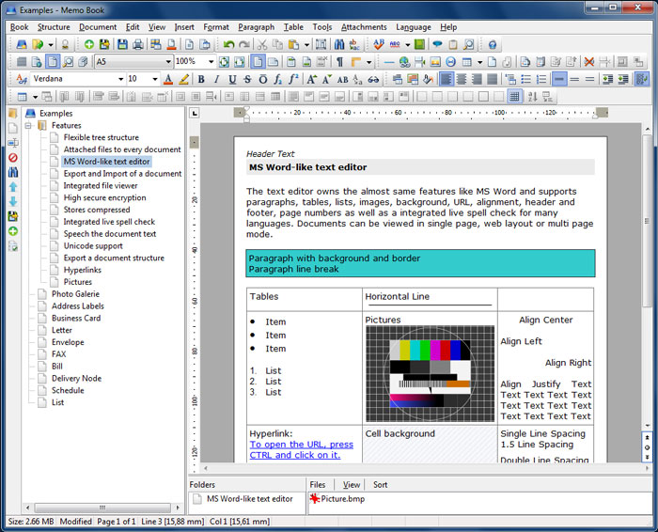The height and width of the screenshot is (532, 658).
Task: Open the border style dropdown arrow
Action: (368, 62)
